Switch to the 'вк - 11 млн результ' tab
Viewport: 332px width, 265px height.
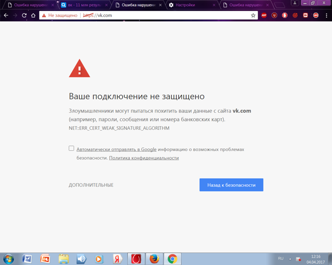coord(84,5)
